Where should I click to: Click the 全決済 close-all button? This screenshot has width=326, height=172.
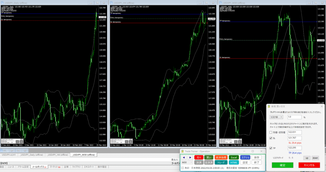point(209,162)
